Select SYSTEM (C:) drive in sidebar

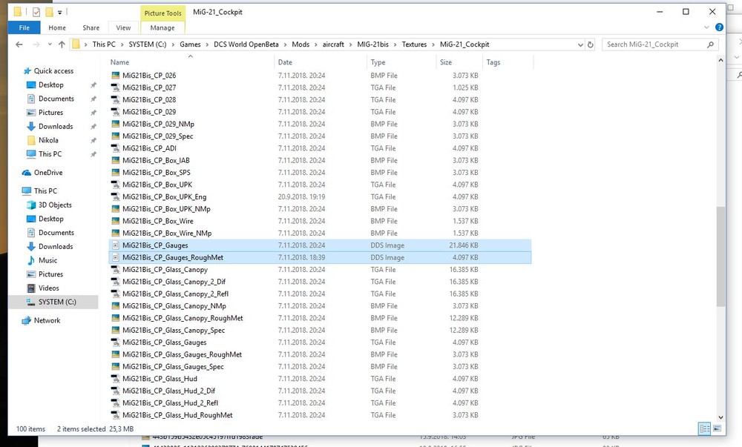(57, 302)
